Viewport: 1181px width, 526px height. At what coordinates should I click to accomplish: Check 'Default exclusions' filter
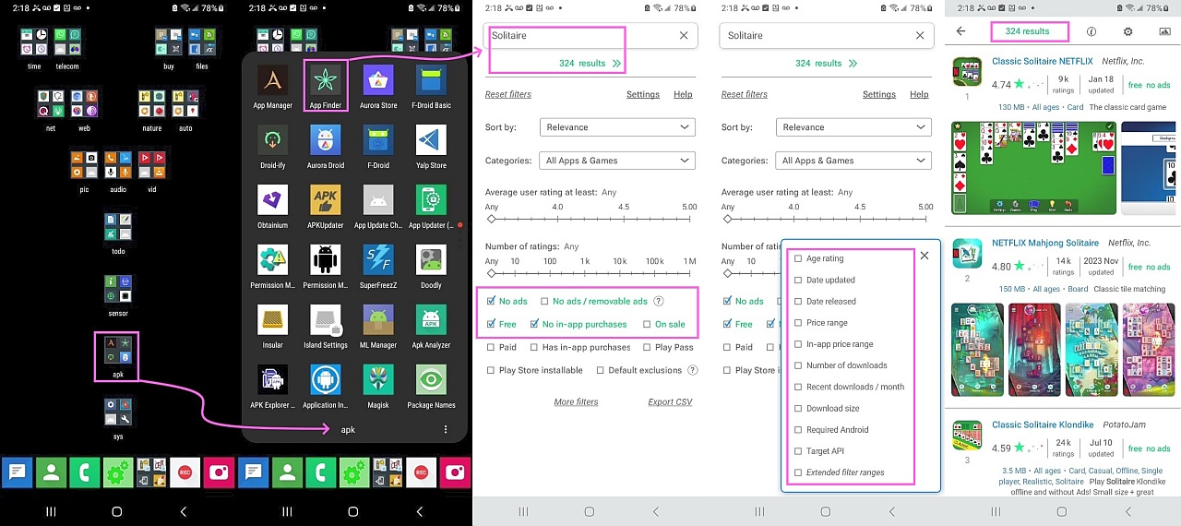coord(601,370)
